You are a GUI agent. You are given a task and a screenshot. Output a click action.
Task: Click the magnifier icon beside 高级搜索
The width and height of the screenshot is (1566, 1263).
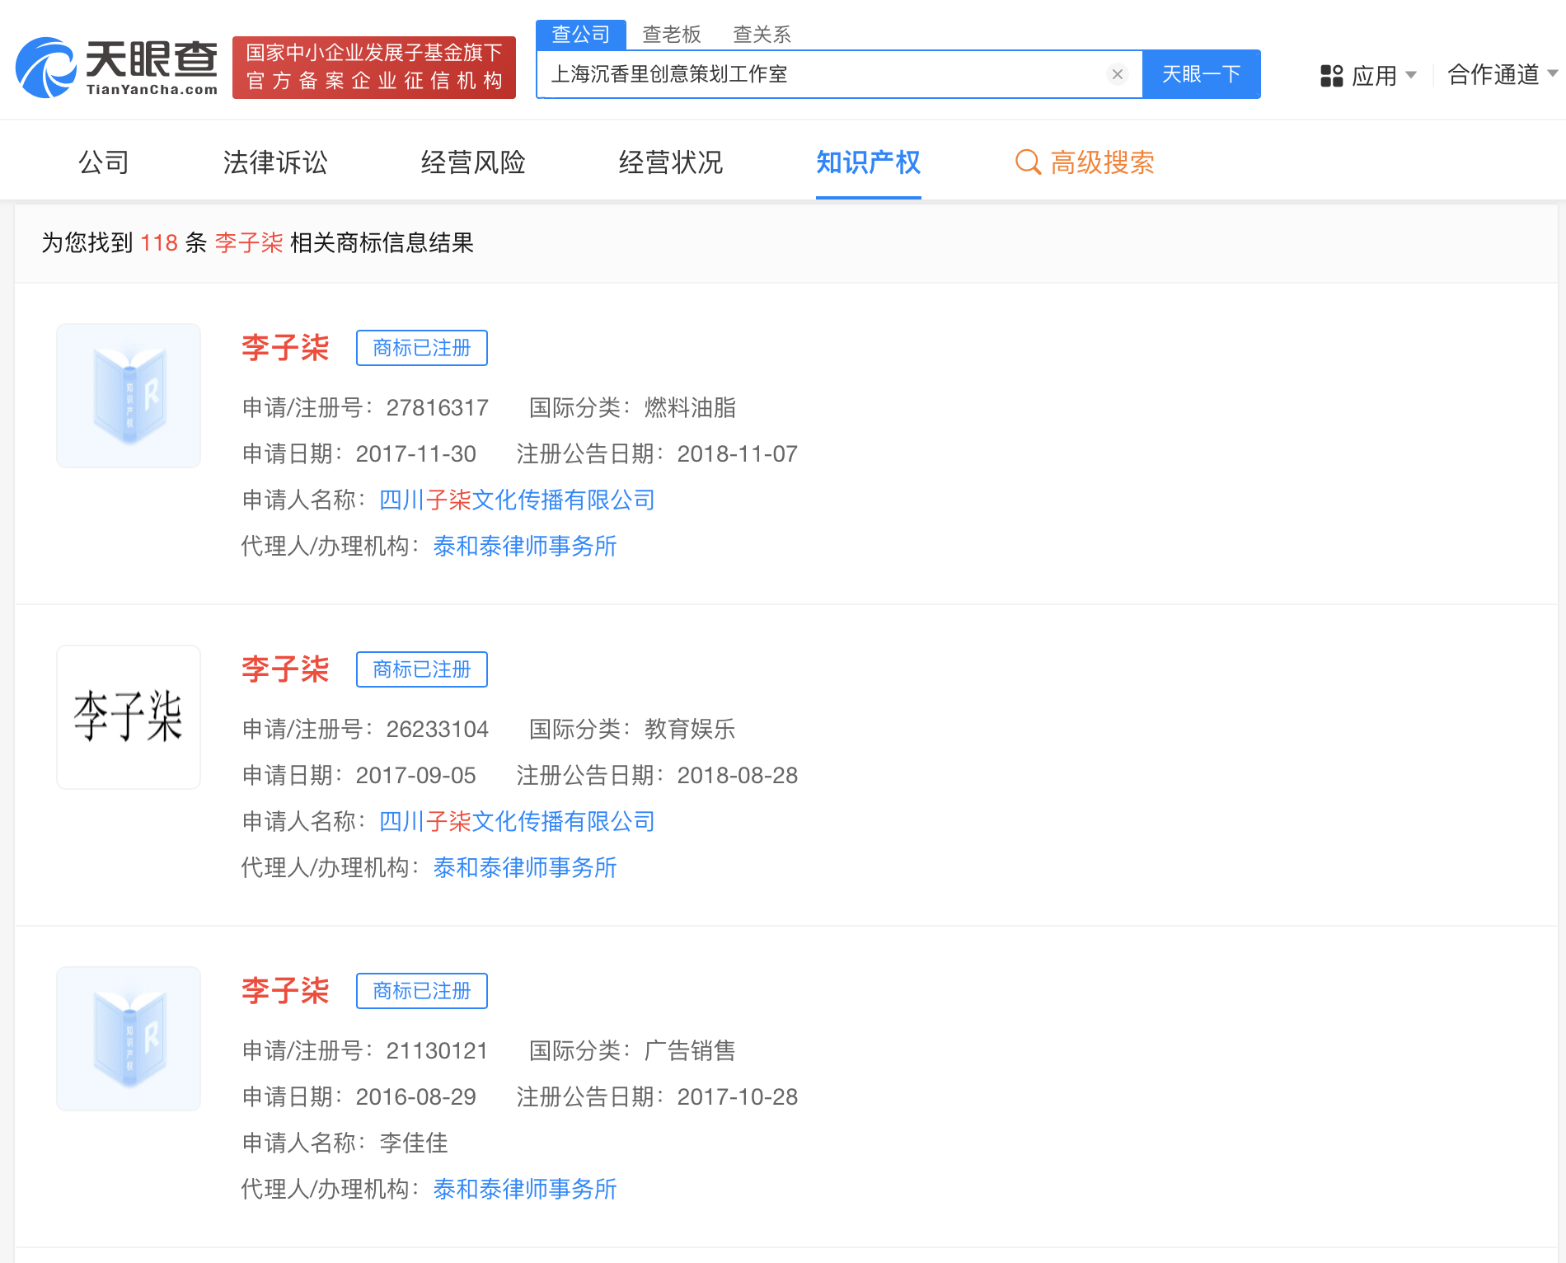tap(1027, 162)
